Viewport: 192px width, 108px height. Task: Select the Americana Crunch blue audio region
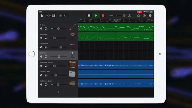tap(116, 64)
